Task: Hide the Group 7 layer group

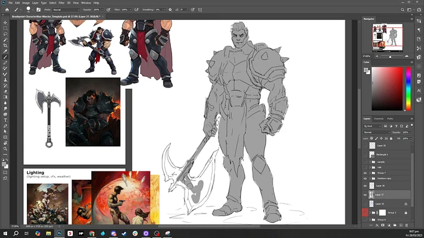Action: pos(365,173)
